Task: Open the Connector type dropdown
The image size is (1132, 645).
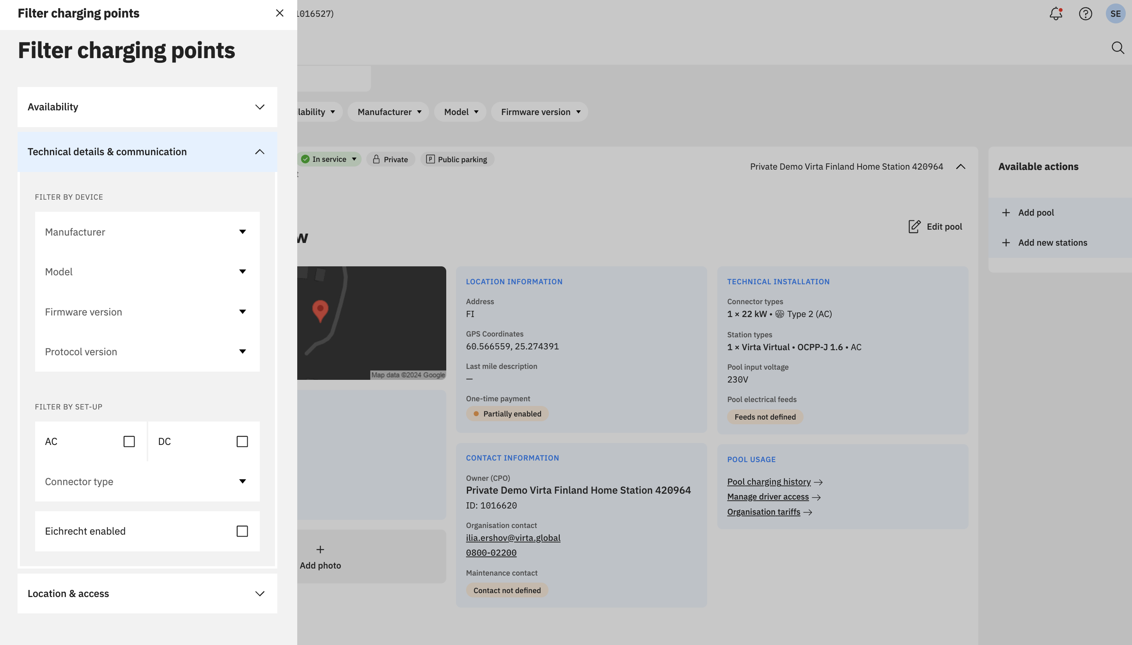Action: pos(147,482)
